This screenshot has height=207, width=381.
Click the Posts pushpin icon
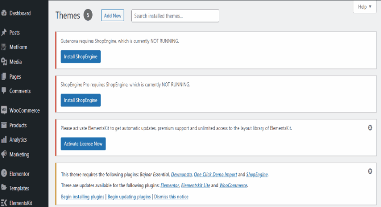tap(4, 33)
